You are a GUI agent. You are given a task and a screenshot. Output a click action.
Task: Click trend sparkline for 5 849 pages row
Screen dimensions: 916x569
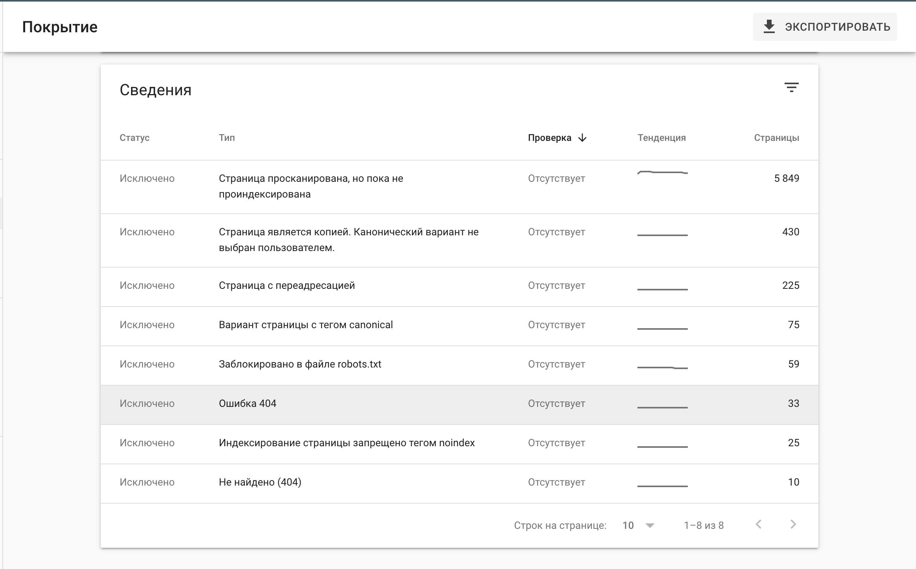[663, 172]
